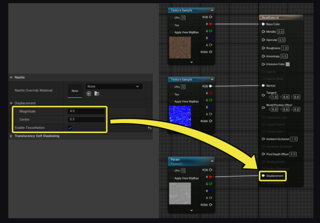Image resolution: width=320 pixels, height=223 pixels.
Task: Click the Browse to Asset folder icon
Action: coord(97,94)
